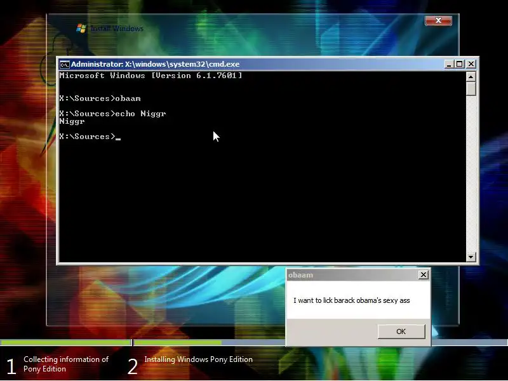This screenshot has width=508, height=381.
Task: Close the Administrator cmd.exe console window
Action: click(x=471, y=64)
